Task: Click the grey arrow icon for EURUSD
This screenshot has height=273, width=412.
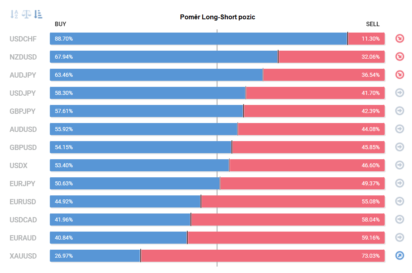Action: pyautogui.click(x=400, y=201)
